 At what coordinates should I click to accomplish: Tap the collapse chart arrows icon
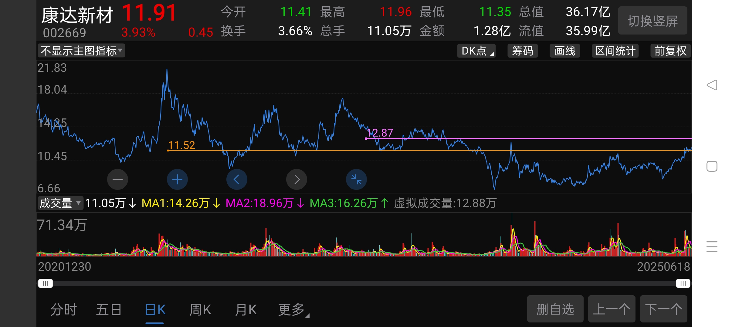pos(356,180)
